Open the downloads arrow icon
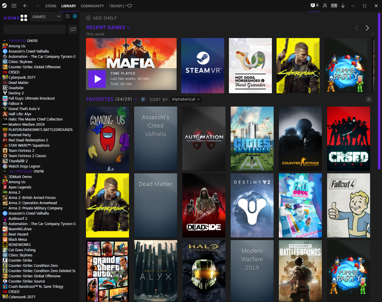This screenshot has height=302, width=382. pos(343,6)
